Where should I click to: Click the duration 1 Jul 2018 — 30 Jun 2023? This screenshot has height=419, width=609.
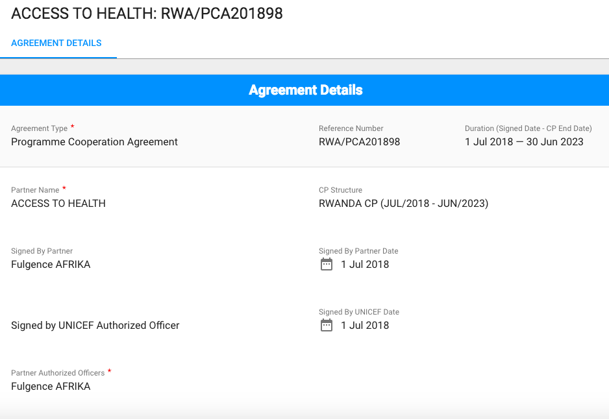pos(524,142)
